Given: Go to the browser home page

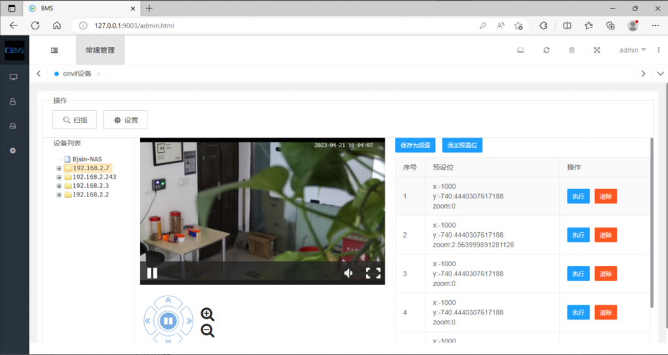Looking at the screenshot, I should tap(57, 25).
